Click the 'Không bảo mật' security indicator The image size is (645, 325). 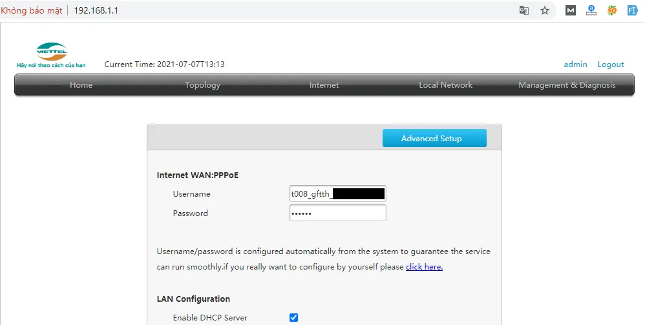32,10
